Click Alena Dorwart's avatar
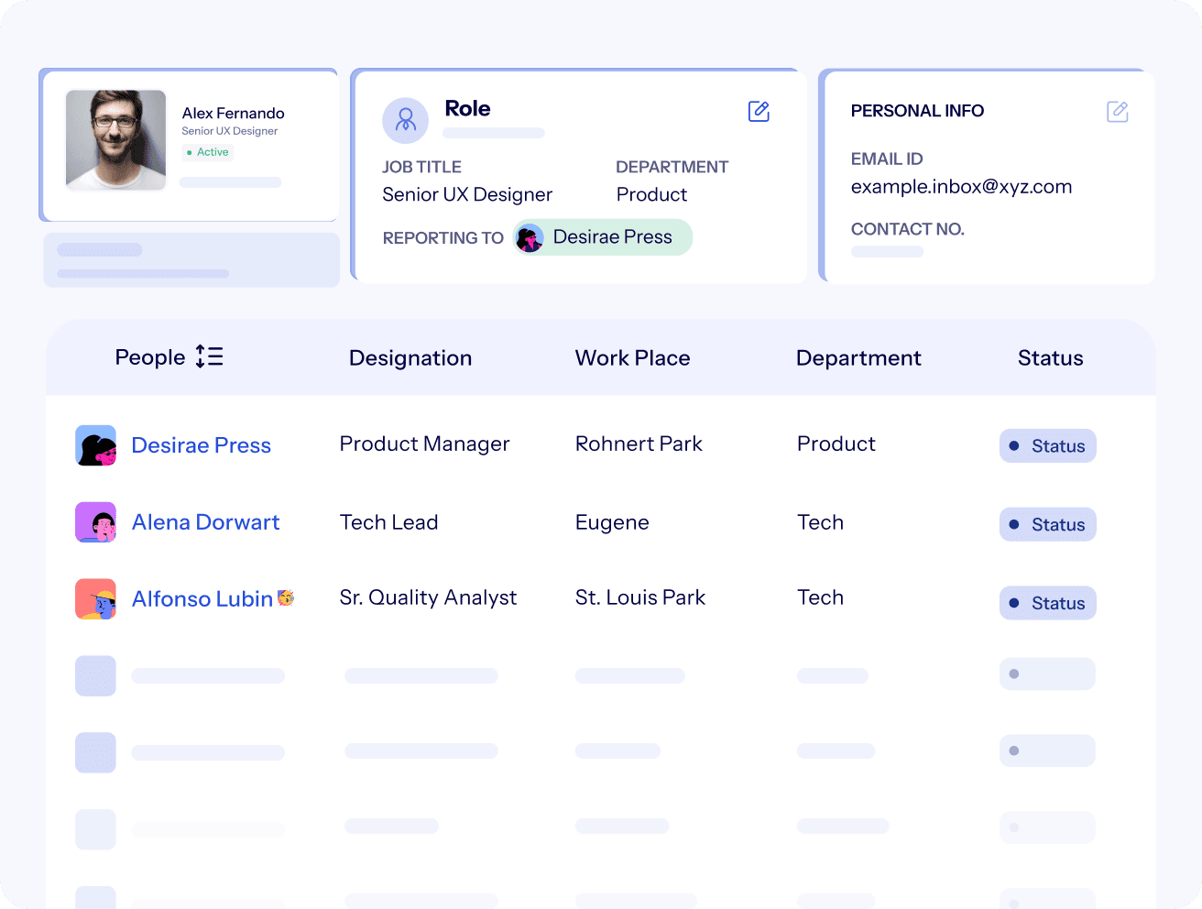This screenshot has width=1202, height=909. [95, 522]
